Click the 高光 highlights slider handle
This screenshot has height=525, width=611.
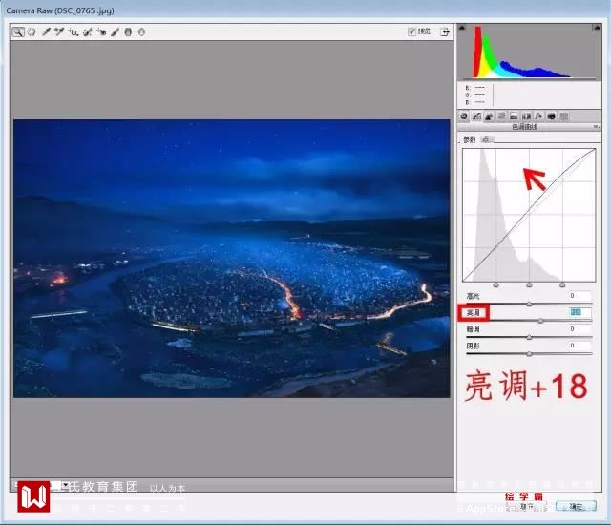click(529, 304)
